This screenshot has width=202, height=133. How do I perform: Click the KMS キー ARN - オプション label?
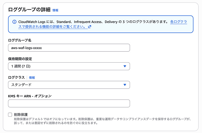pyautogui.click(x=30, y=96)
